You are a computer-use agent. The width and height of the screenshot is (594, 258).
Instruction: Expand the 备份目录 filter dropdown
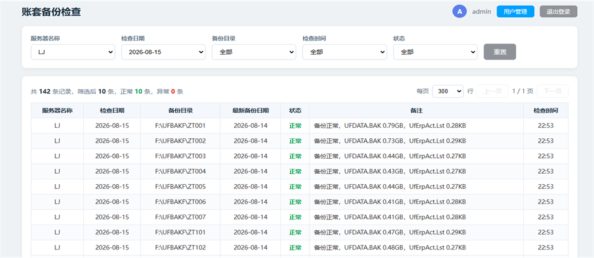coord(254,52)
